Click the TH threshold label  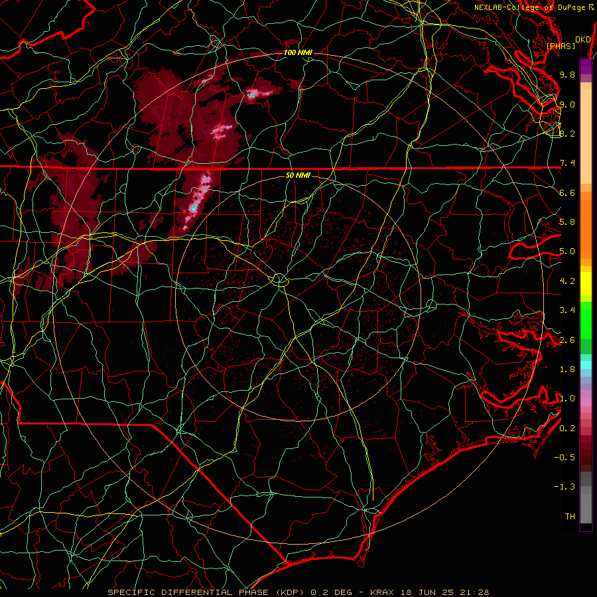point(570,517)
